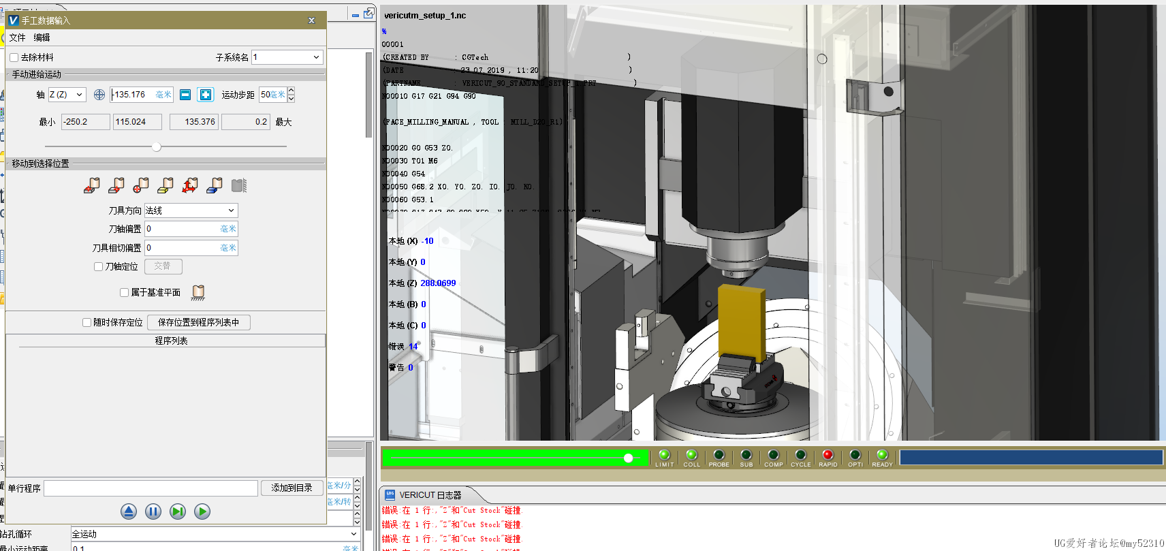Click the 添加到目录 button
The height and width of the screenshot is (551, 1166).
291,488
